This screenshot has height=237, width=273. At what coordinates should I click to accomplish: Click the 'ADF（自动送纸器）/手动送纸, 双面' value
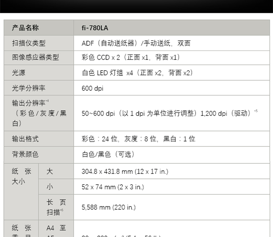tap(136, 43)
